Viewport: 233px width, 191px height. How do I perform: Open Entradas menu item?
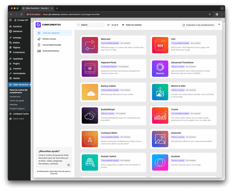click(19, 38)
